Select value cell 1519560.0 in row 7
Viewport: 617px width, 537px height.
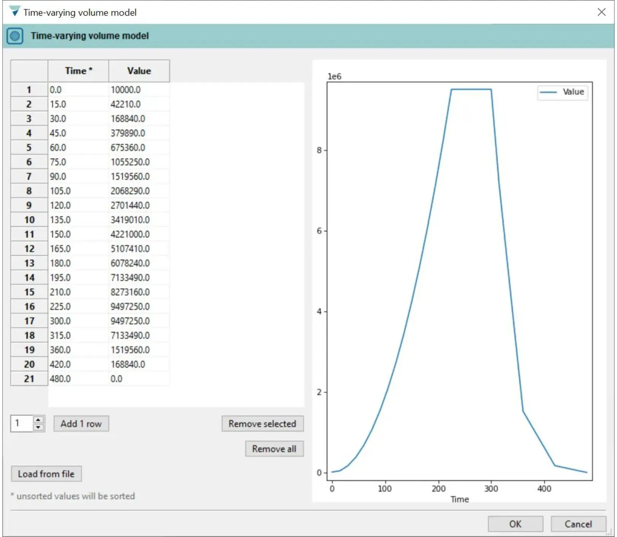click(139, 177)
